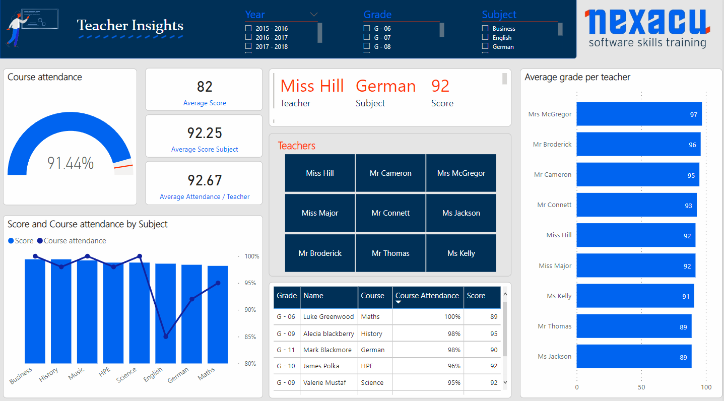Click the Average Attendance / Teacher card
The image size is (724, 401).
point(204,183)
